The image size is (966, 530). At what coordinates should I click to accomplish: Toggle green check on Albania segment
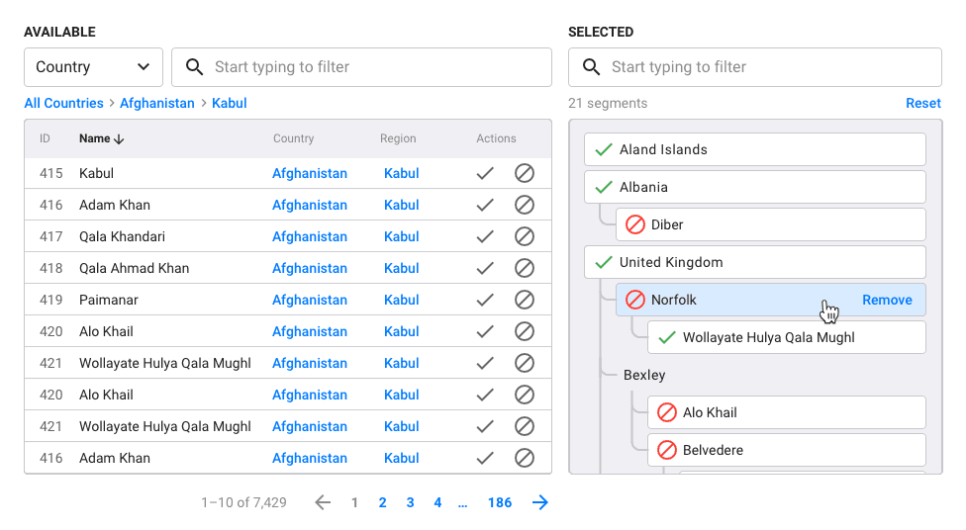(x=604, y=187)
